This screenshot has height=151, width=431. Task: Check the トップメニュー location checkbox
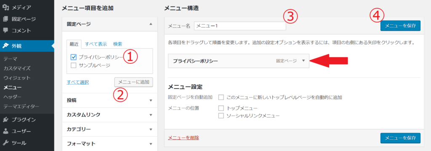(x=221, y=108)
